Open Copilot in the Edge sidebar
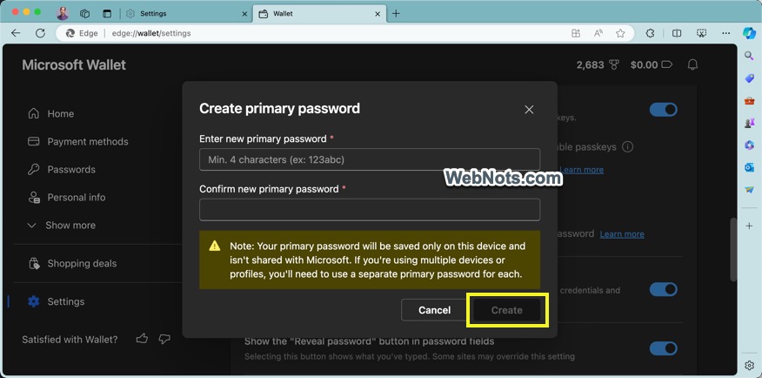 (749, 33)
